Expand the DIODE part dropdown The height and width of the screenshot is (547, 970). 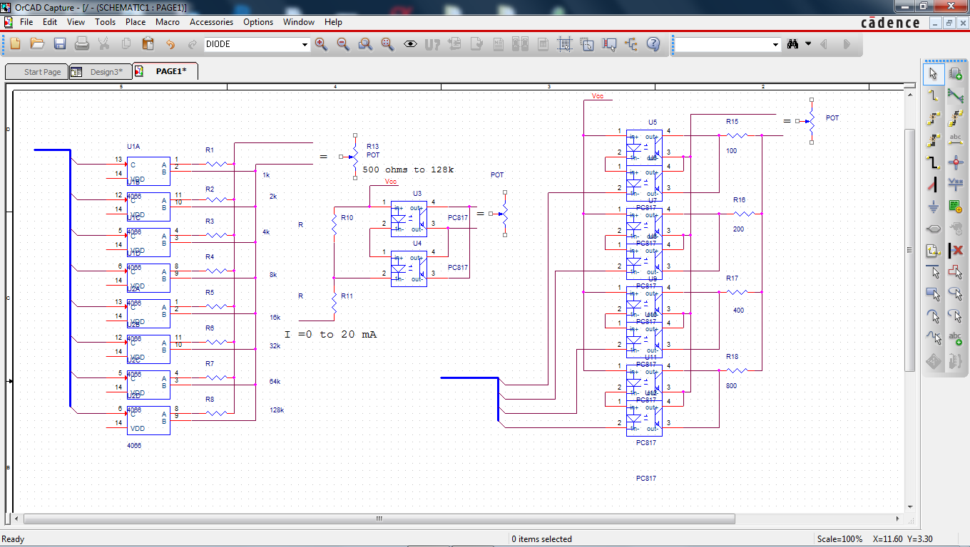305,45
